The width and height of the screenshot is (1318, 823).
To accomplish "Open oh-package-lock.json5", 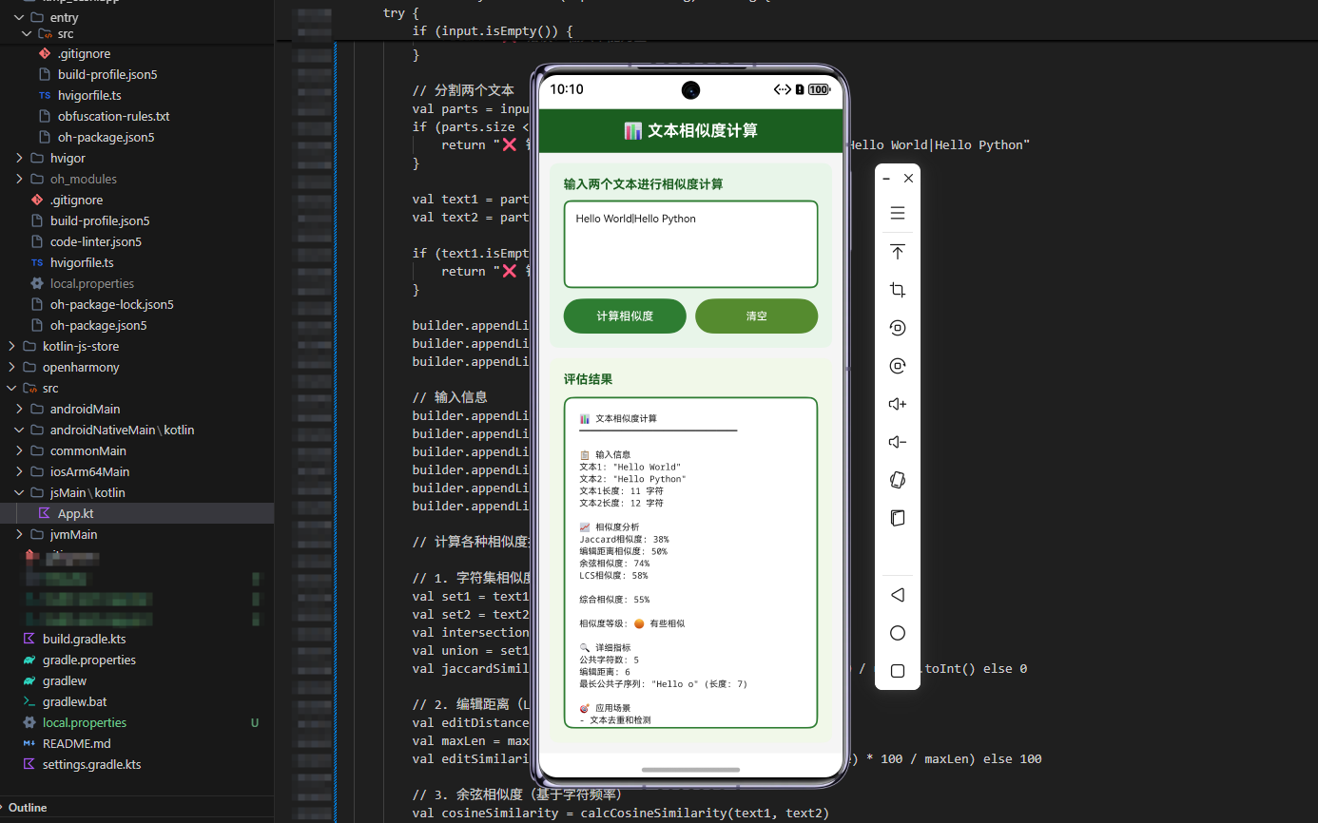I will (x=112, y=304).
